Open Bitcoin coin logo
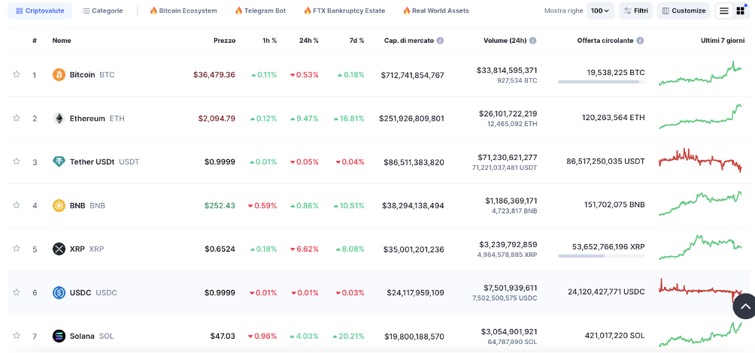 (59, 74)
